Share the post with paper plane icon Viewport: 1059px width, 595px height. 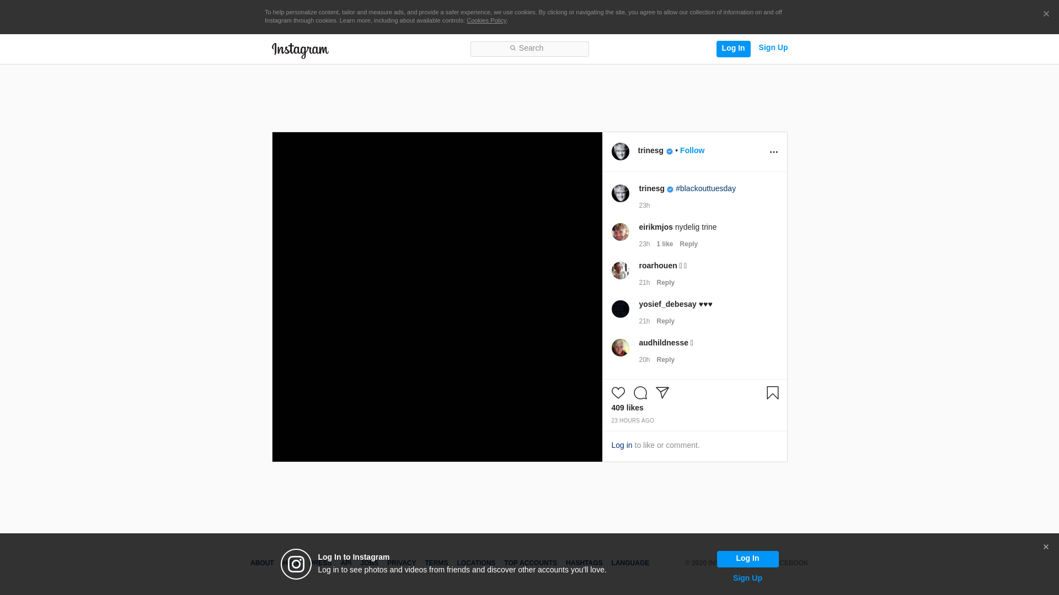[662, 393]
